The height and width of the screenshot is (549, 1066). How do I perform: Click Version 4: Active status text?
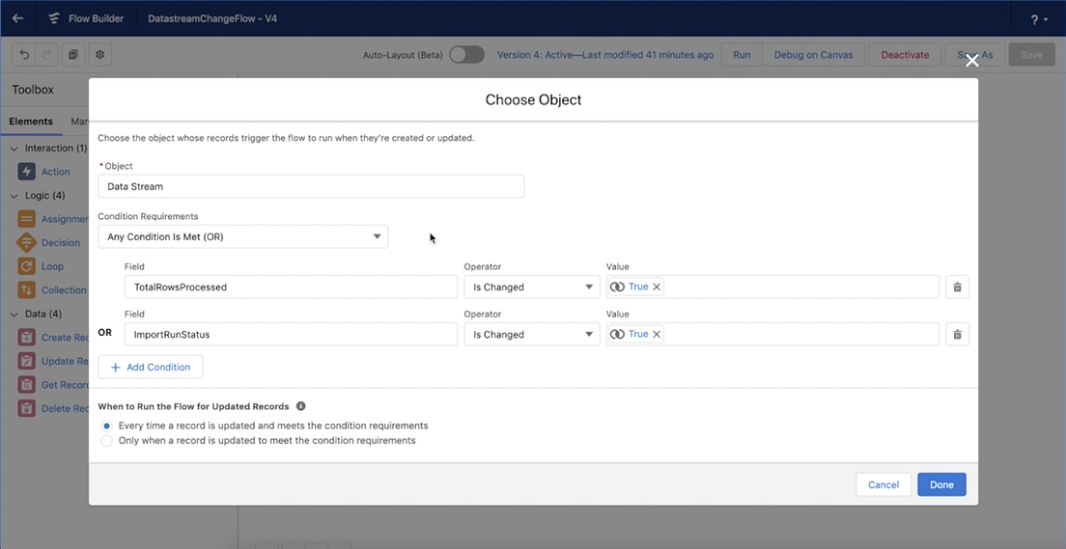tap(605, 54)
